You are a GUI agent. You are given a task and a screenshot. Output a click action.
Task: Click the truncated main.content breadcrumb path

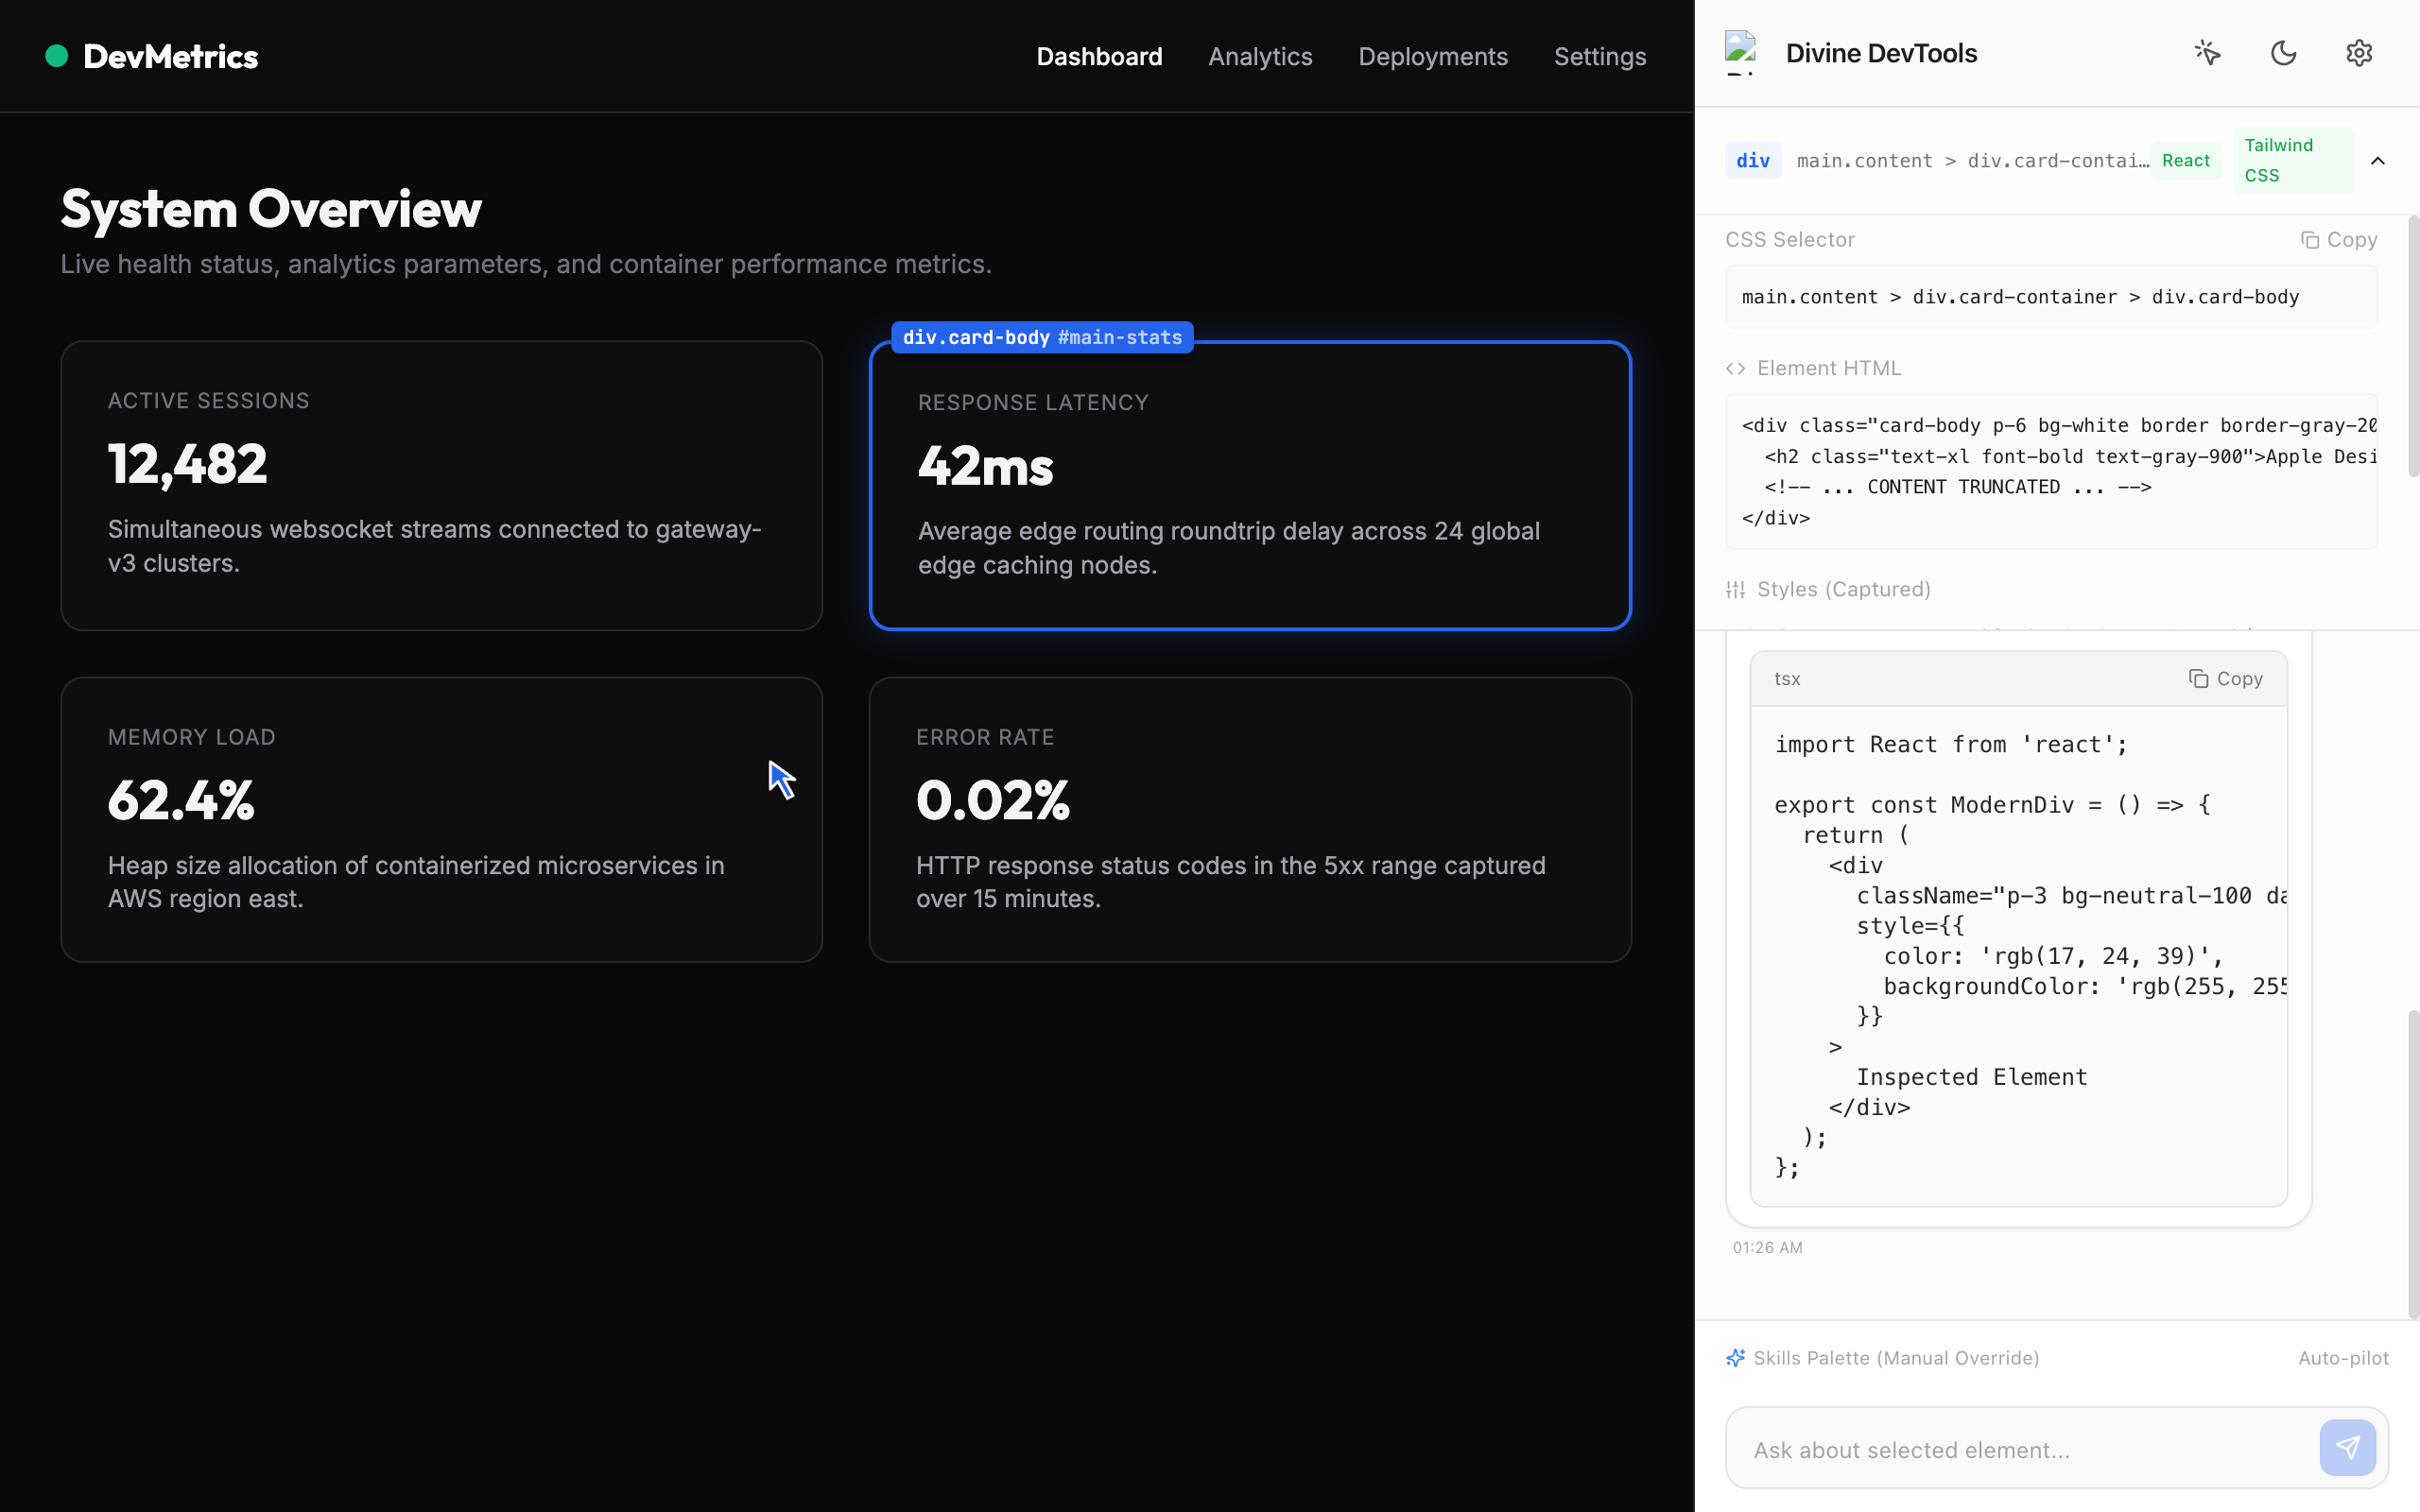pos(1972,161)
